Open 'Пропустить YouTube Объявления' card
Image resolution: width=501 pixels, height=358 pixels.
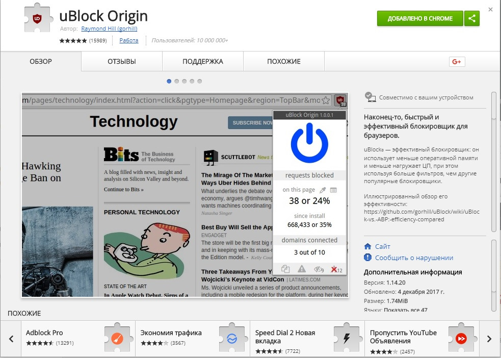pos(422,339)
